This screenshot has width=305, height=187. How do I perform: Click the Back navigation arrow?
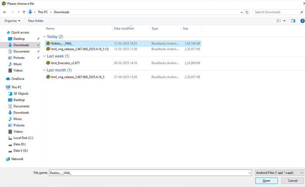pos(5,12)
